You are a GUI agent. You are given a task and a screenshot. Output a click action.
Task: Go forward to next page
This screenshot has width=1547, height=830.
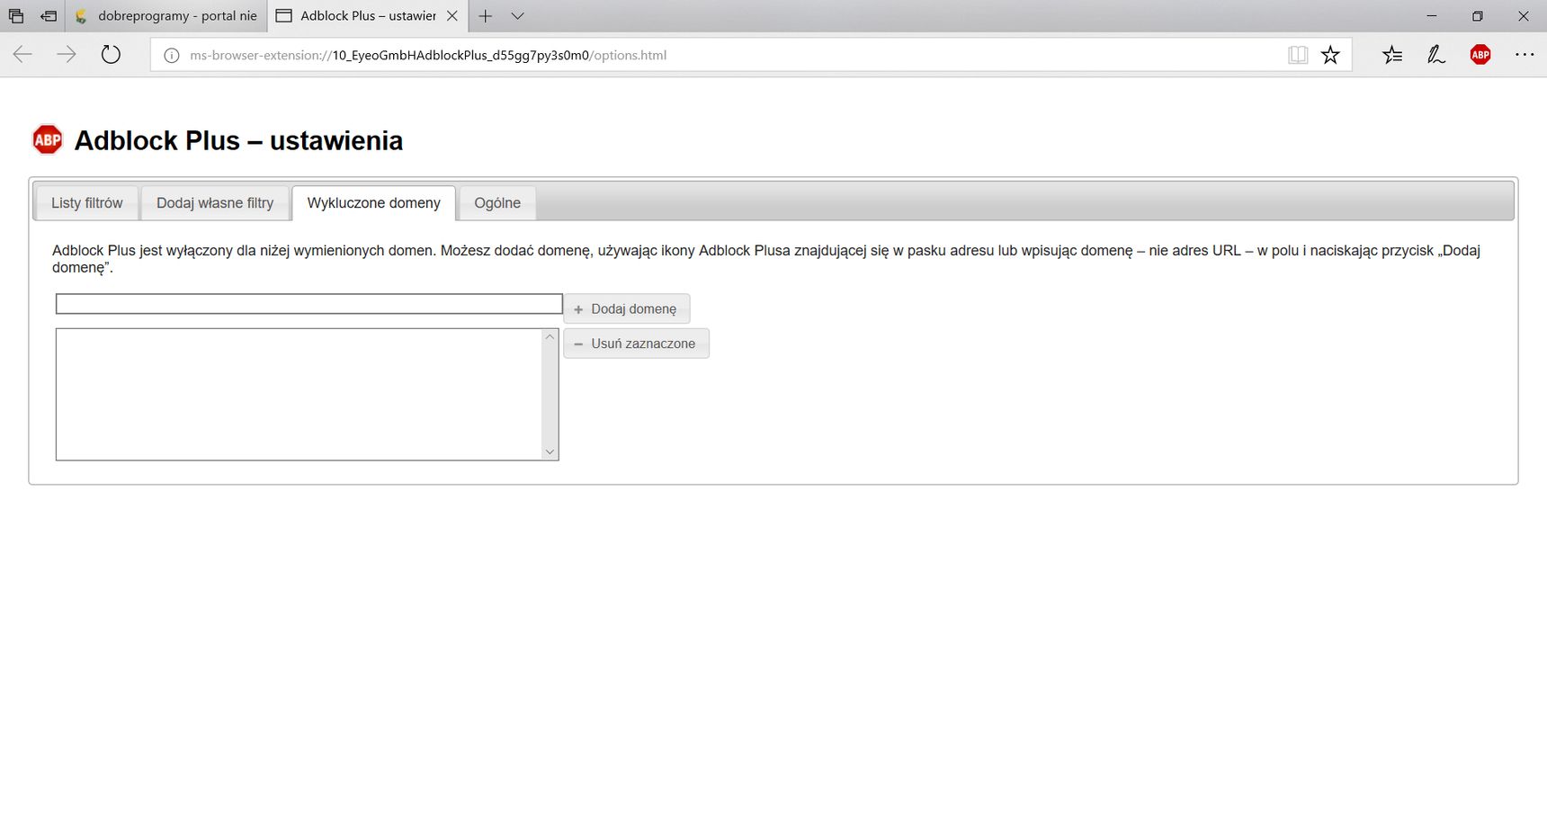[x=67, y=55]
